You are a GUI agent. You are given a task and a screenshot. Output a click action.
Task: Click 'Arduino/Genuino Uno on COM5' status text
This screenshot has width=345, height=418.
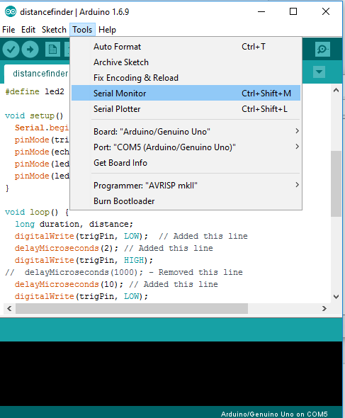[274, 414]
